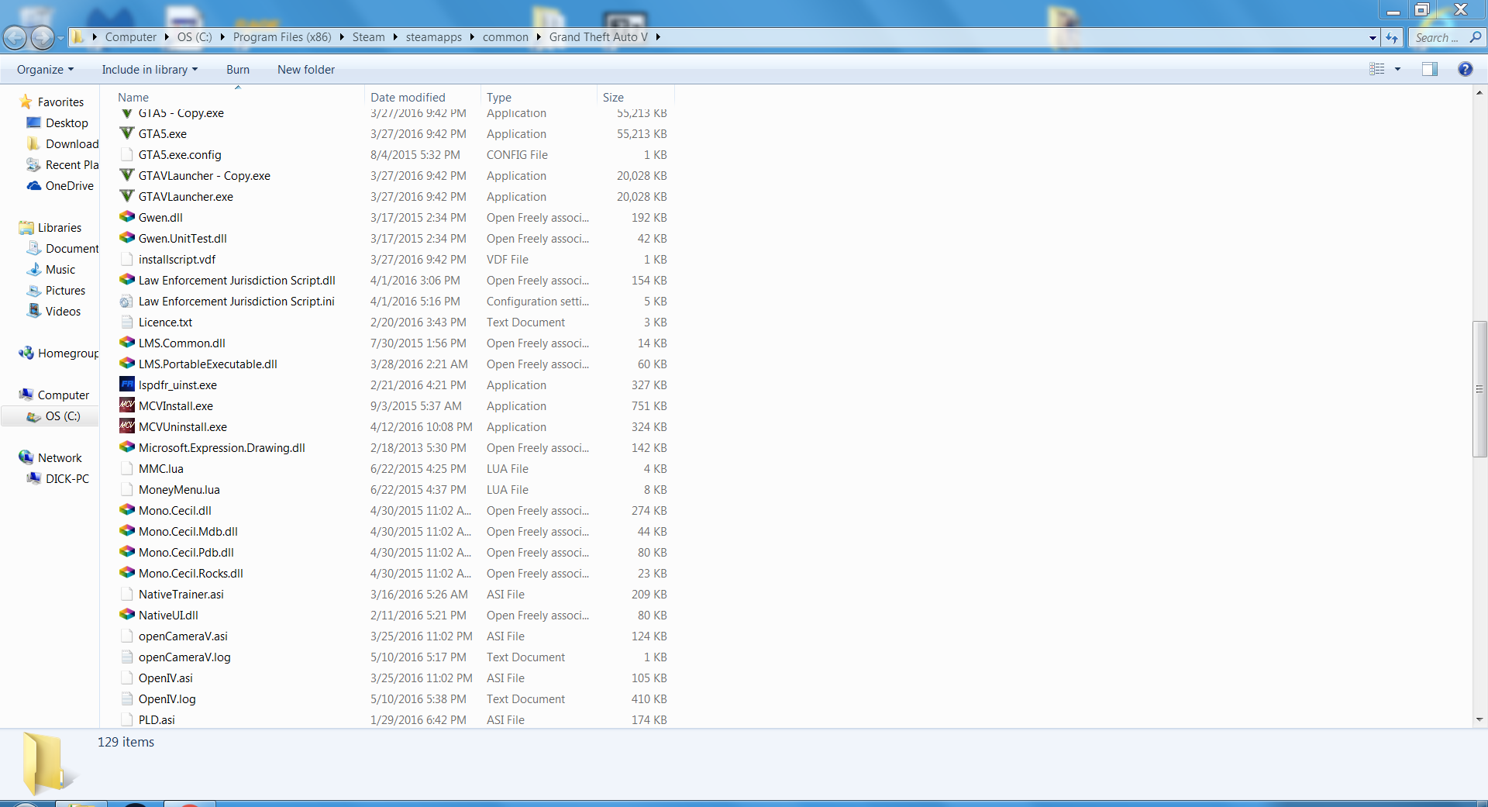Image resolution: width=1488 pixels, height=807 pixels.
Task: Click the Music library icon
Action: [x=33, y=269]
